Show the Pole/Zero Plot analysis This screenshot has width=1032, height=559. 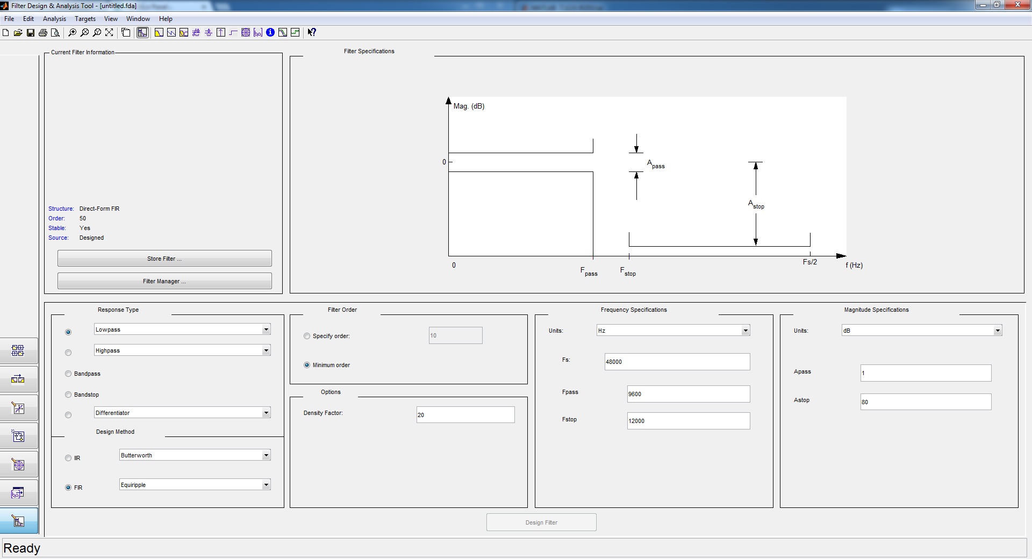[246, 33]
